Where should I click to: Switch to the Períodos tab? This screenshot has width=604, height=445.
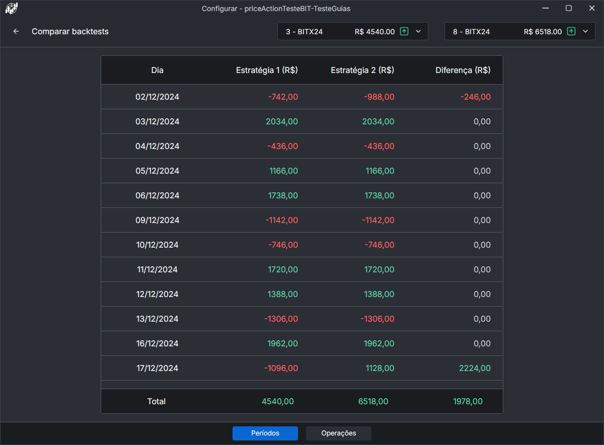[265, 433]
